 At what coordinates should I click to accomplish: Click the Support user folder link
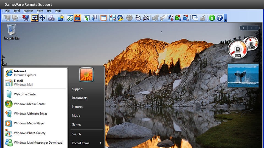77,89
